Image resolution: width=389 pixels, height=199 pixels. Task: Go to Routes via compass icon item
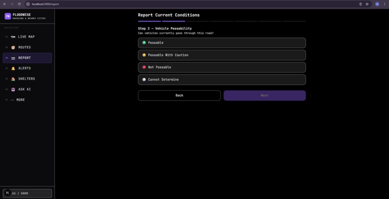click(28, 47)
